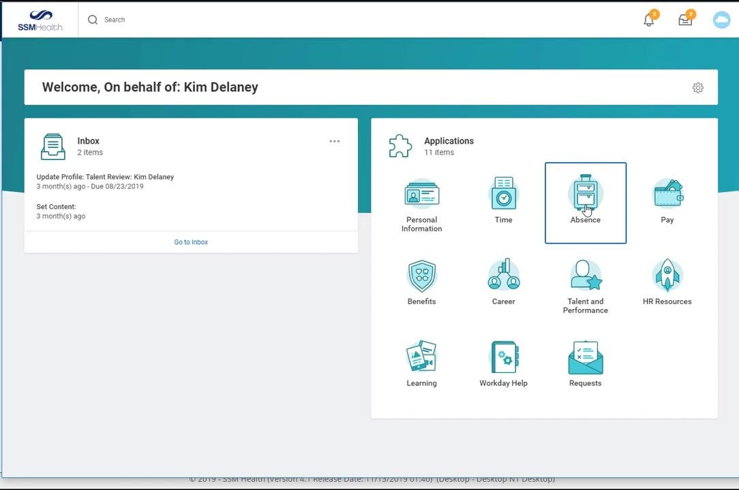Image resolution: width=739 pixels, height=490 pixels.
Task: Open the inbox tray icon in header
Action: click(685, 19)
